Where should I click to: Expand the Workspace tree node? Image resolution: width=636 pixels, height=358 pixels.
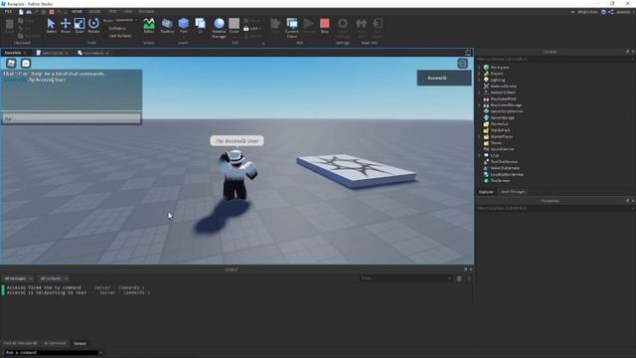479,68
